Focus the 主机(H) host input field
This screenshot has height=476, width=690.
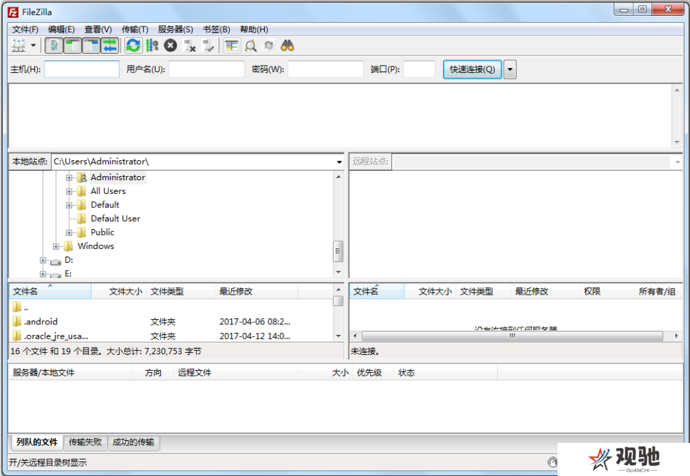82,69
